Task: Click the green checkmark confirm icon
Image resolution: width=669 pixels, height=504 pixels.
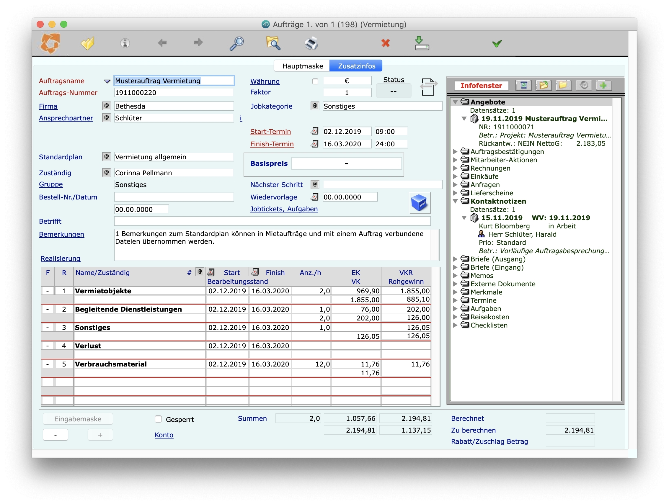Action: [497, 44]
